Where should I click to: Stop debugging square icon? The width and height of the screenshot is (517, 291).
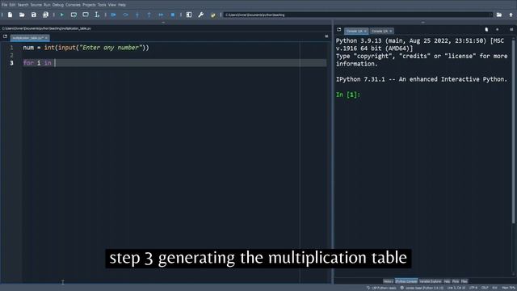click(173, 15)
